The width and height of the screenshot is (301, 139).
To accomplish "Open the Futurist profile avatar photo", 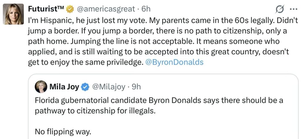I will 13,14.
